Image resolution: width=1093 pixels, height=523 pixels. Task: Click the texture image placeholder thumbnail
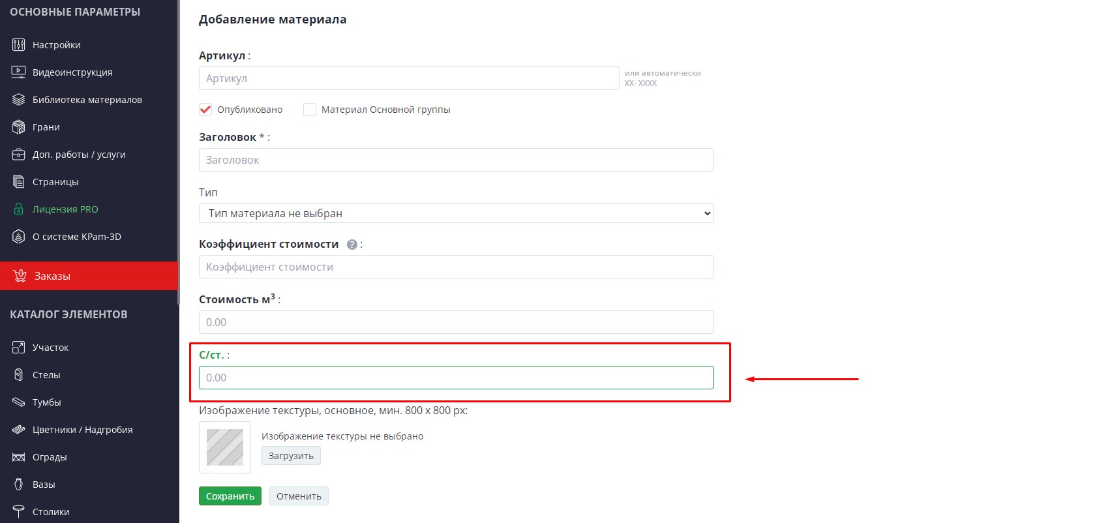[225, 447]
